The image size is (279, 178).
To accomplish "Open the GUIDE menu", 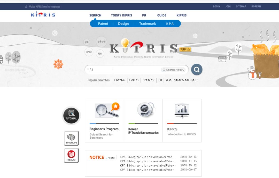I will pyautogui.click(x=162, y=15).
